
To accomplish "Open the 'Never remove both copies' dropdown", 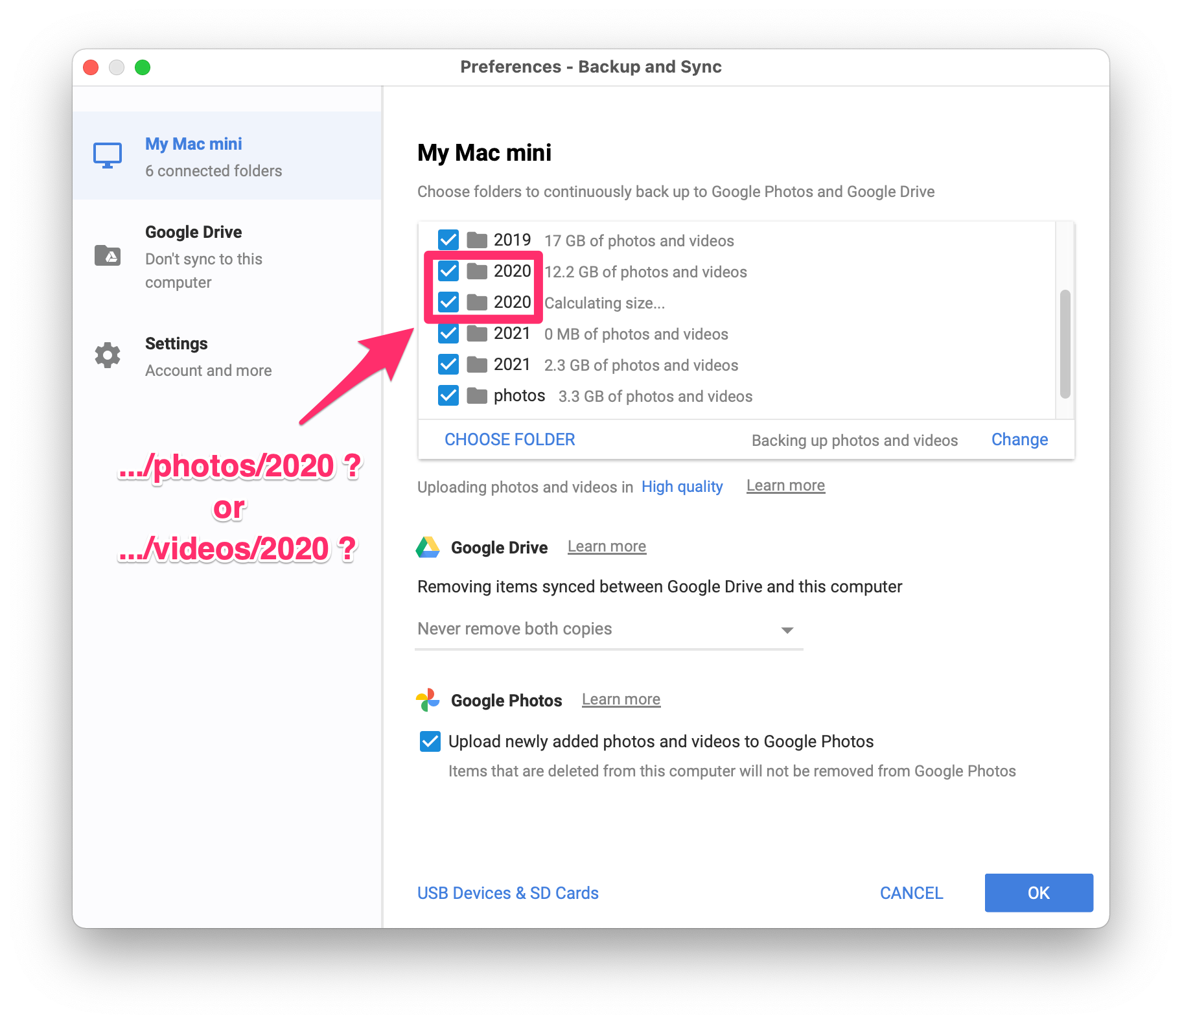I will pos(608,629).
